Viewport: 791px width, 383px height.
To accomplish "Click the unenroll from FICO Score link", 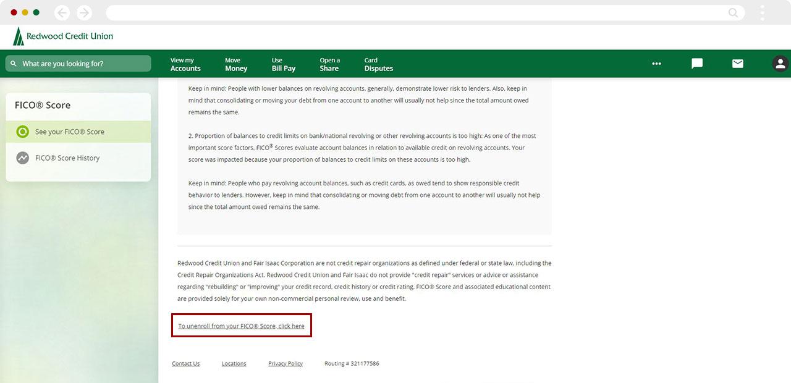I will click(x=241, y=326).
